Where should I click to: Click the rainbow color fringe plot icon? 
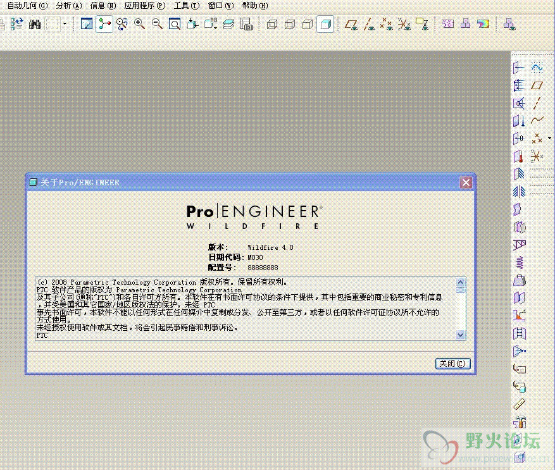(483, 24)
